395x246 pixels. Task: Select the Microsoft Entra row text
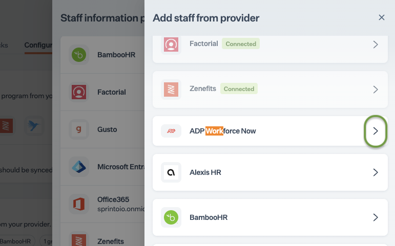click(121, 167)
